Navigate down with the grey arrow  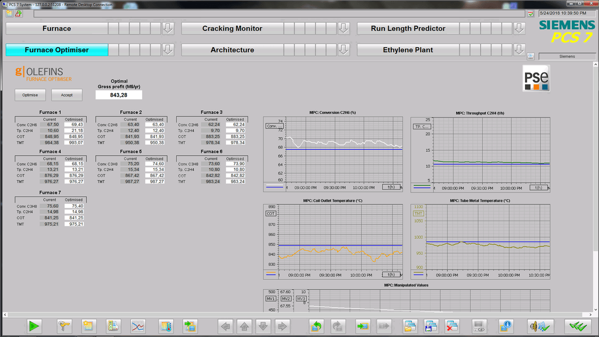click(x=263, y=326)
